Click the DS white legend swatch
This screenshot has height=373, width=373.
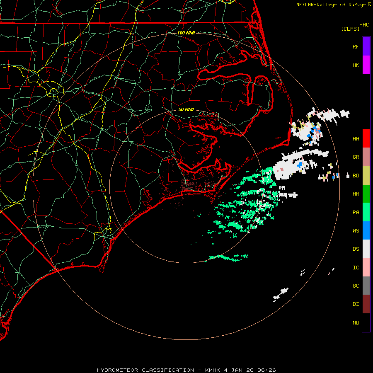pos(366,249)
